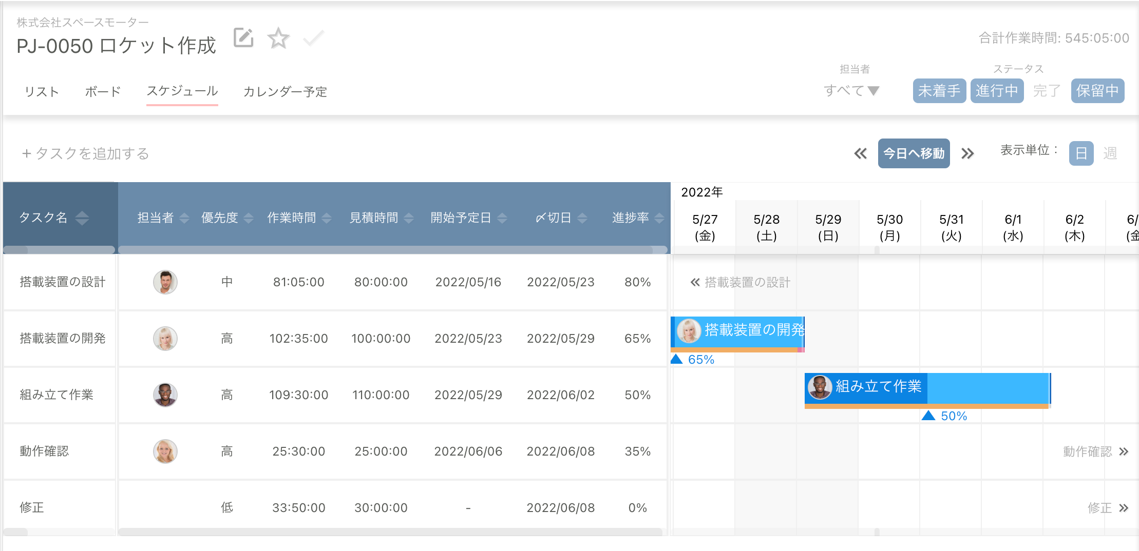Click the 今日へ移動 button
Viewport: 1139px width, 551px height.
(x=914, y=153)
